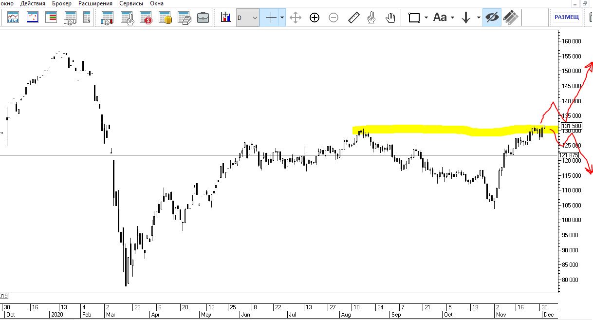This screenshot has height=320, width=593.
Task: Open the D timeframe dropdown
Action: pos(248,18)
